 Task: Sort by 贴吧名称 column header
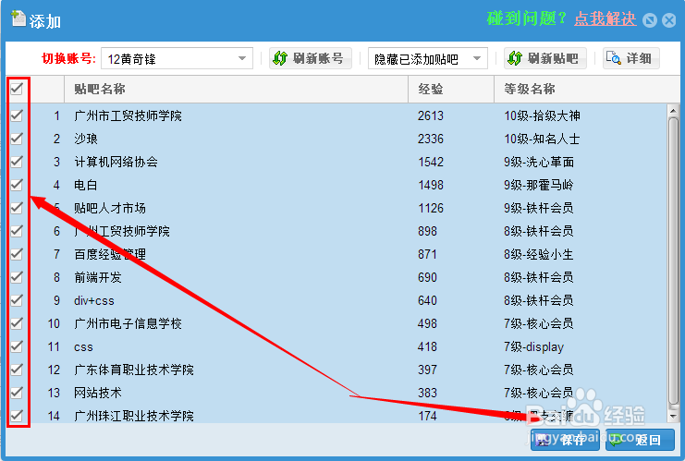point(237,89)
